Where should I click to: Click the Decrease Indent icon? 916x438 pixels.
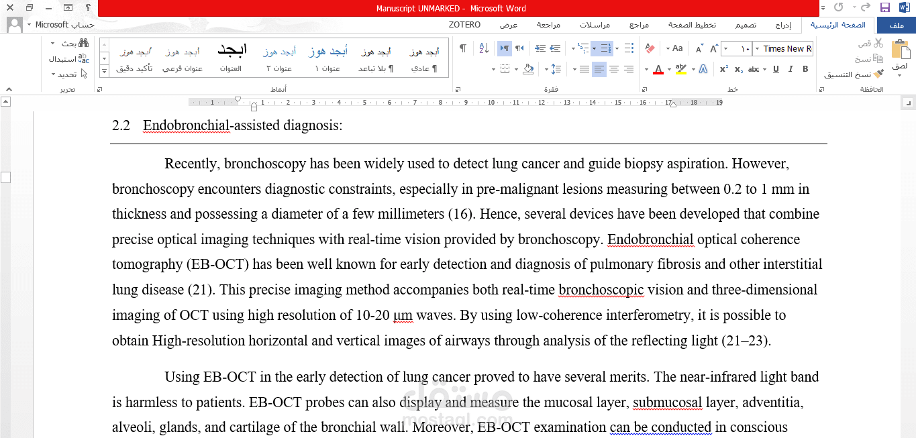click(555, 48)
